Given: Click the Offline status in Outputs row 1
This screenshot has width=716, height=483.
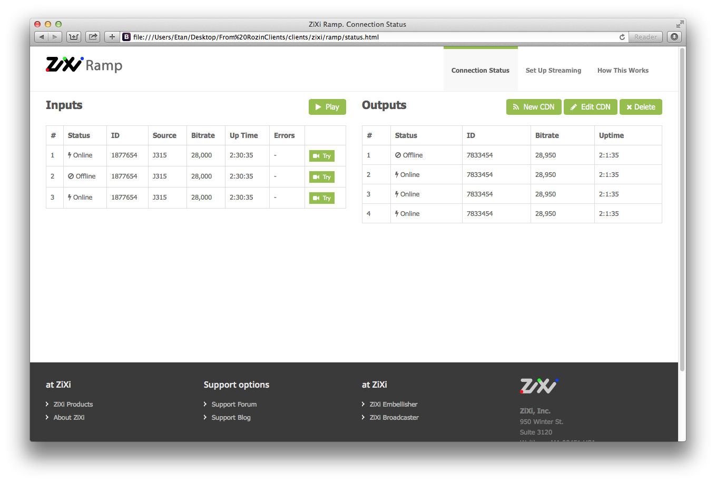Looking at the screenshot, I should point(409,155).
